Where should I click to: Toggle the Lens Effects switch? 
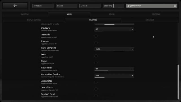click(x=96, y=89)
